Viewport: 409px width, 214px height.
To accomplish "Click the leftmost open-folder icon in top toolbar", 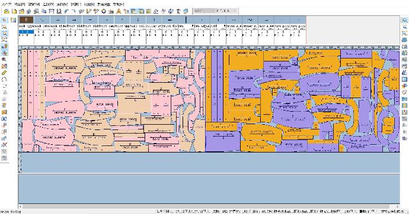I will [7, 11].
